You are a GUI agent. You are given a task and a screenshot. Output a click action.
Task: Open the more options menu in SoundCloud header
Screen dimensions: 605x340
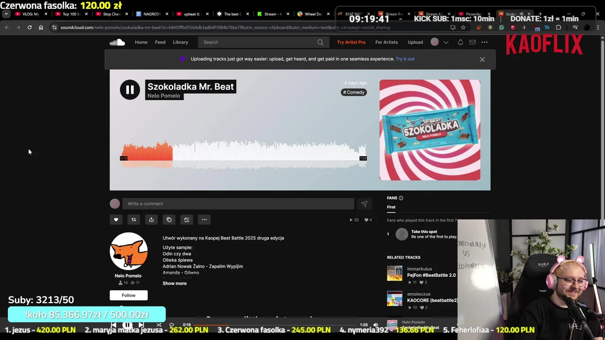point(484,42)
